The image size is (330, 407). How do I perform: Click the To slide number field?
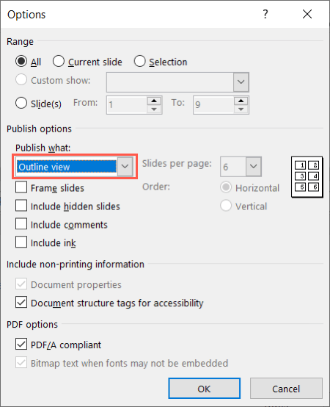[213, 105]
